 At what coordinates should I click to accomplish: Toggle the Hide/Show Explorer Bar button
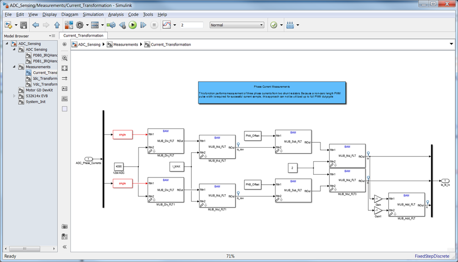pos(65,44)
